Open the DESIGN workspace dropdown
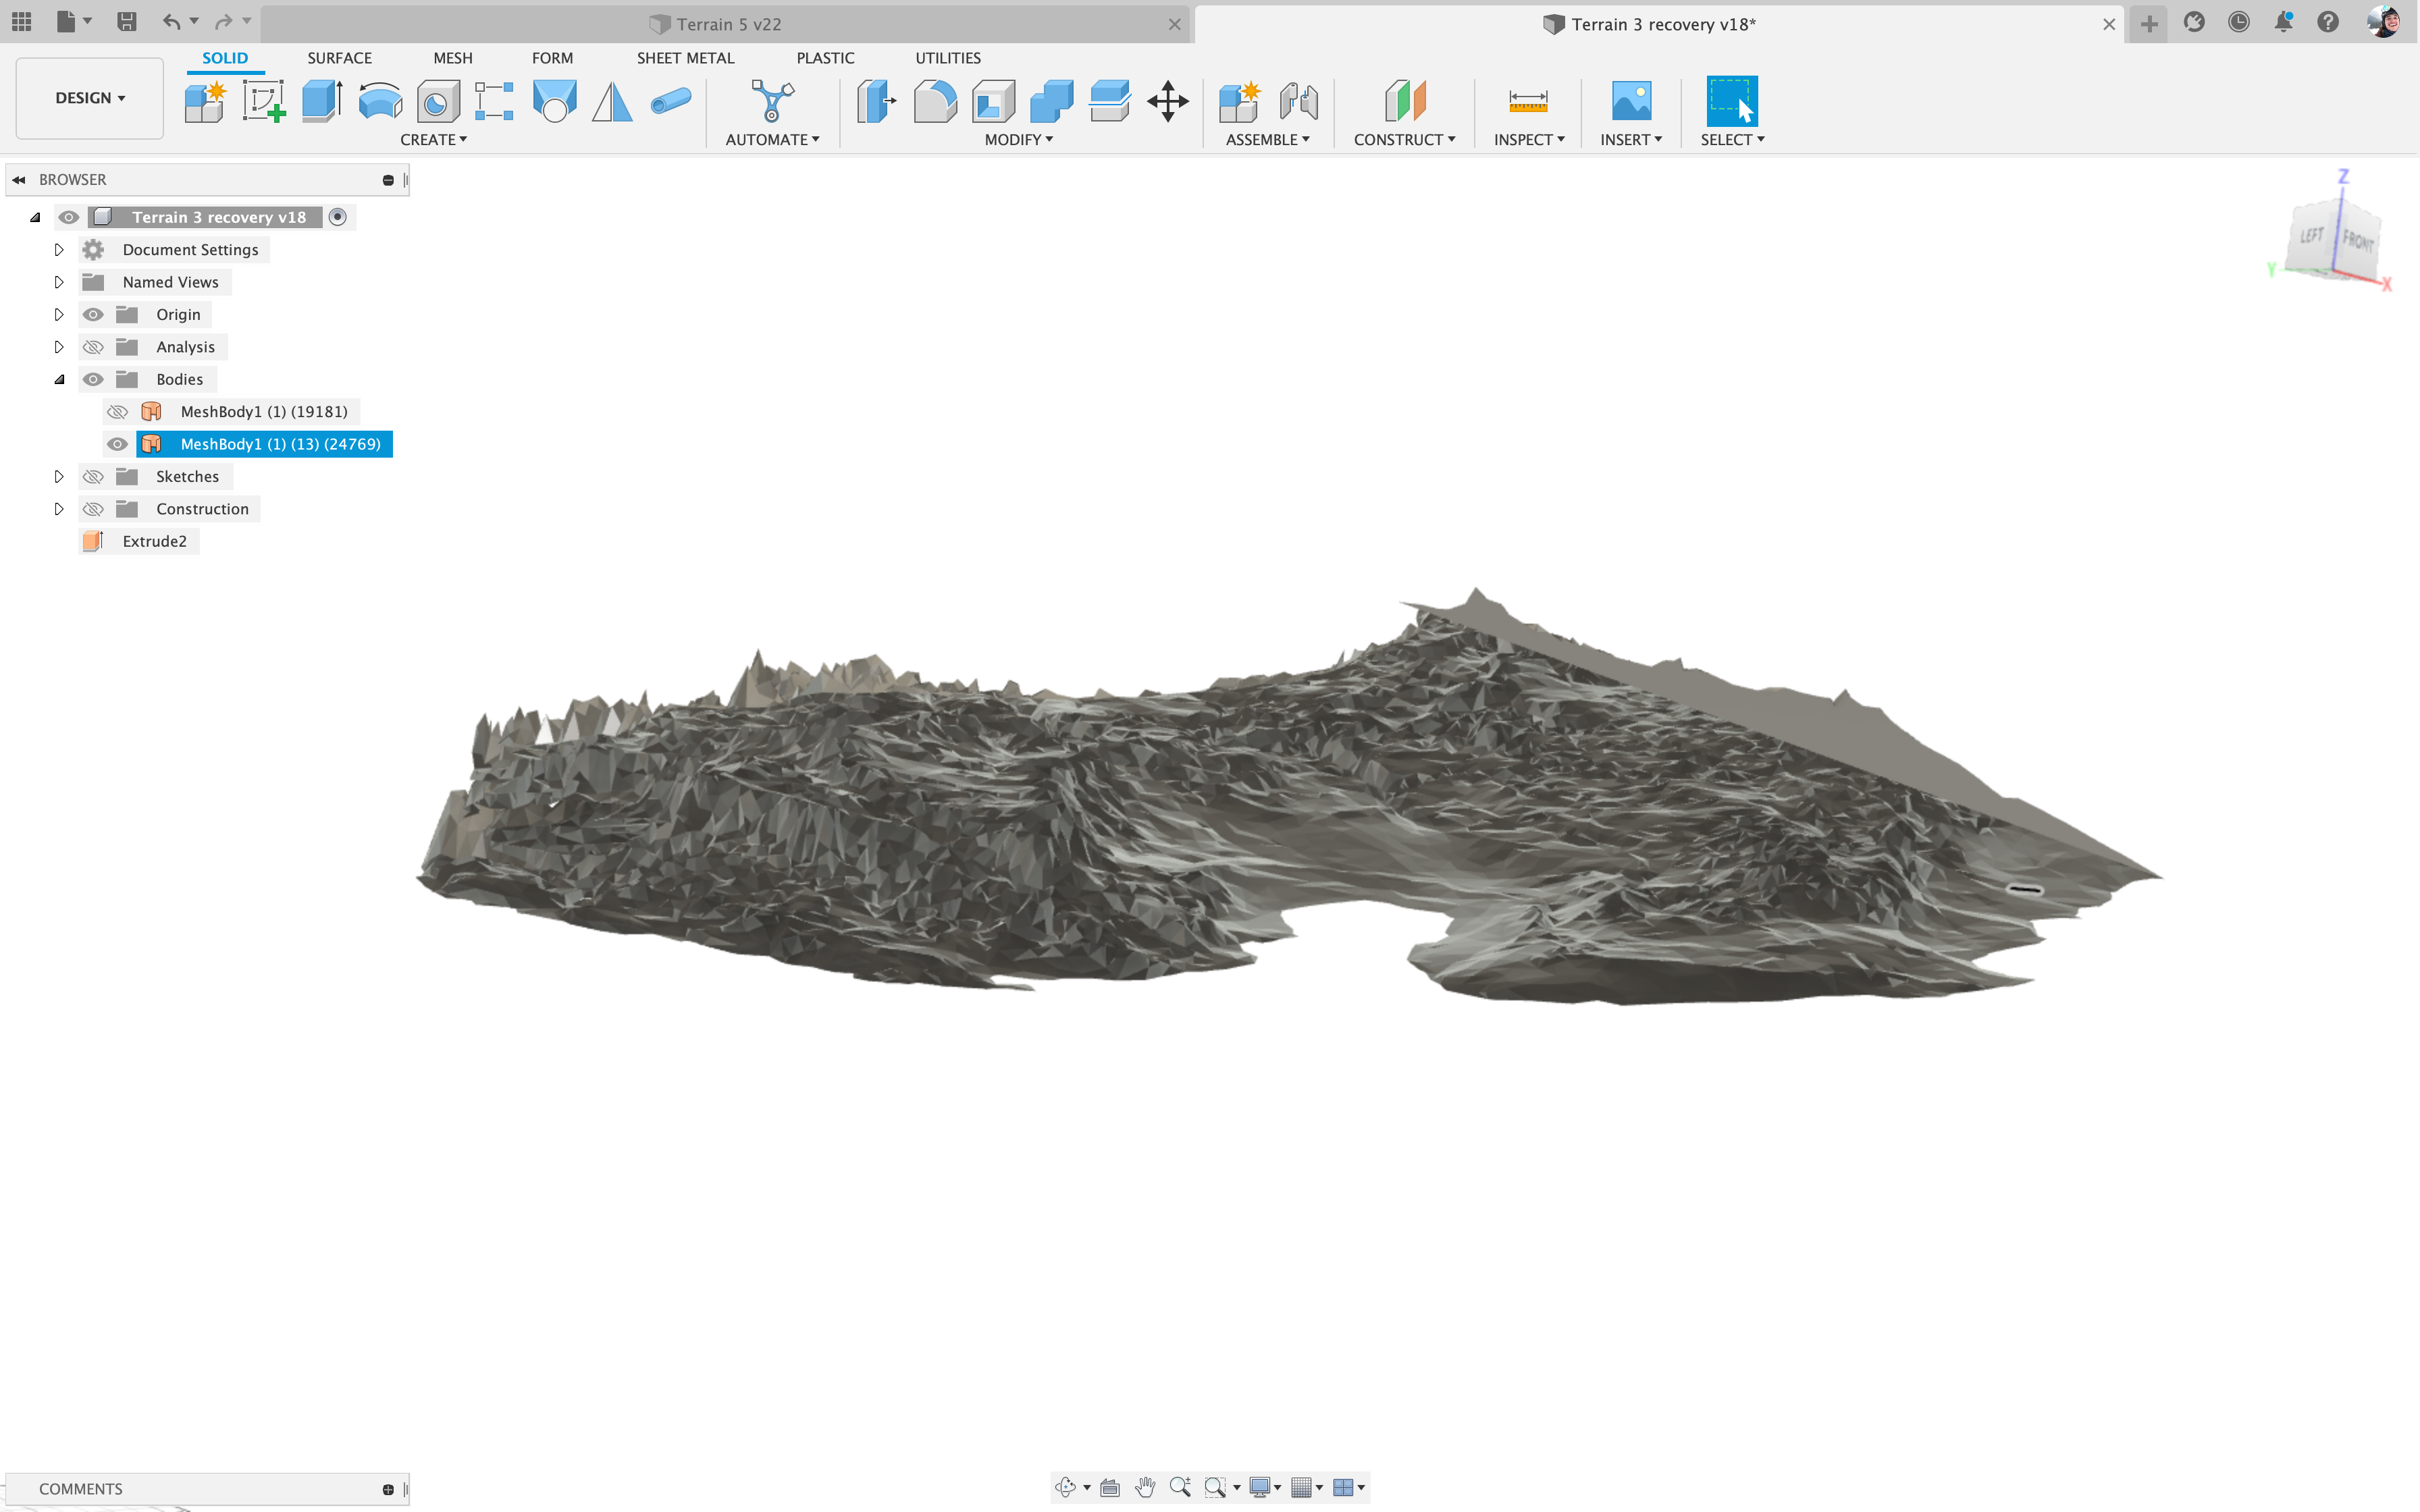The width and height of the screenshot is (2420, 1512). (x=90, y=98)
